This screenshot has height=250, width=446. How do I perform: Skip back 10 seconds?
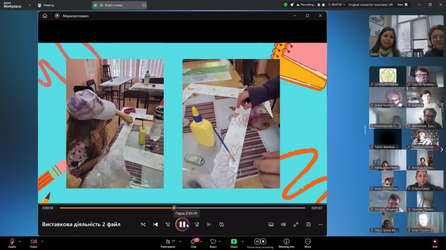pos(168,225)
